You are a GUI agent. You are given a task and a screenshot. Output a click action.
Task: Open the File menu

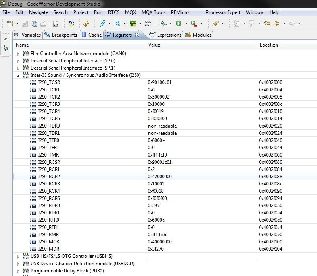coord(6,12)
